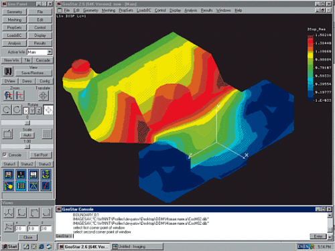This screenshot has width=335, height=251.
Task: Open Internet Explorer from the quick launch
Action: coord(42,246)
